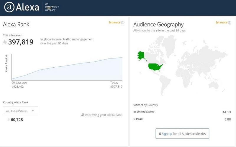Screen dimensions: 236x147
Task: Open the country rank dropdown showing United States
Action: tap(20, 111)
